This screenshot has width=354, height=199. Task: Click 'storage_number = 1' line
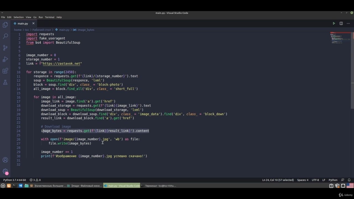pyautogui.click(x=43, y=59)
